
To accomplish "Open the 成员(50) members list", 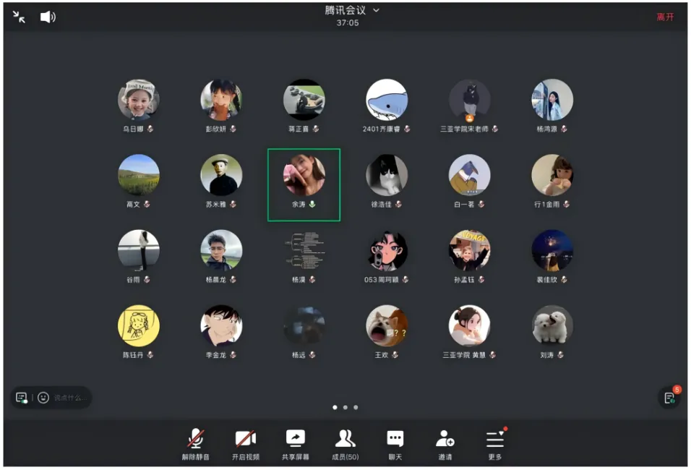I will (x=345, y=439).
